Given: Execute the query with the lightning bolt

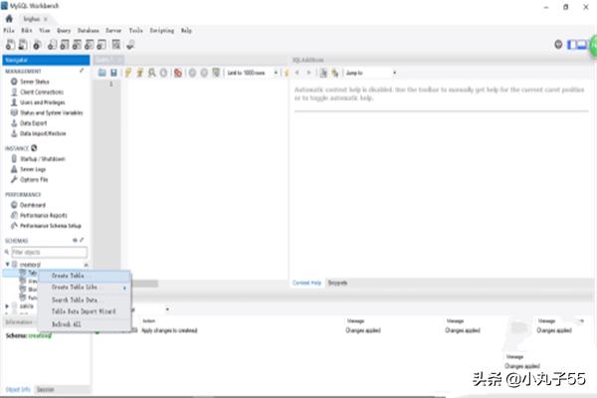Looking at the screenshot, I should coord(128,73).
